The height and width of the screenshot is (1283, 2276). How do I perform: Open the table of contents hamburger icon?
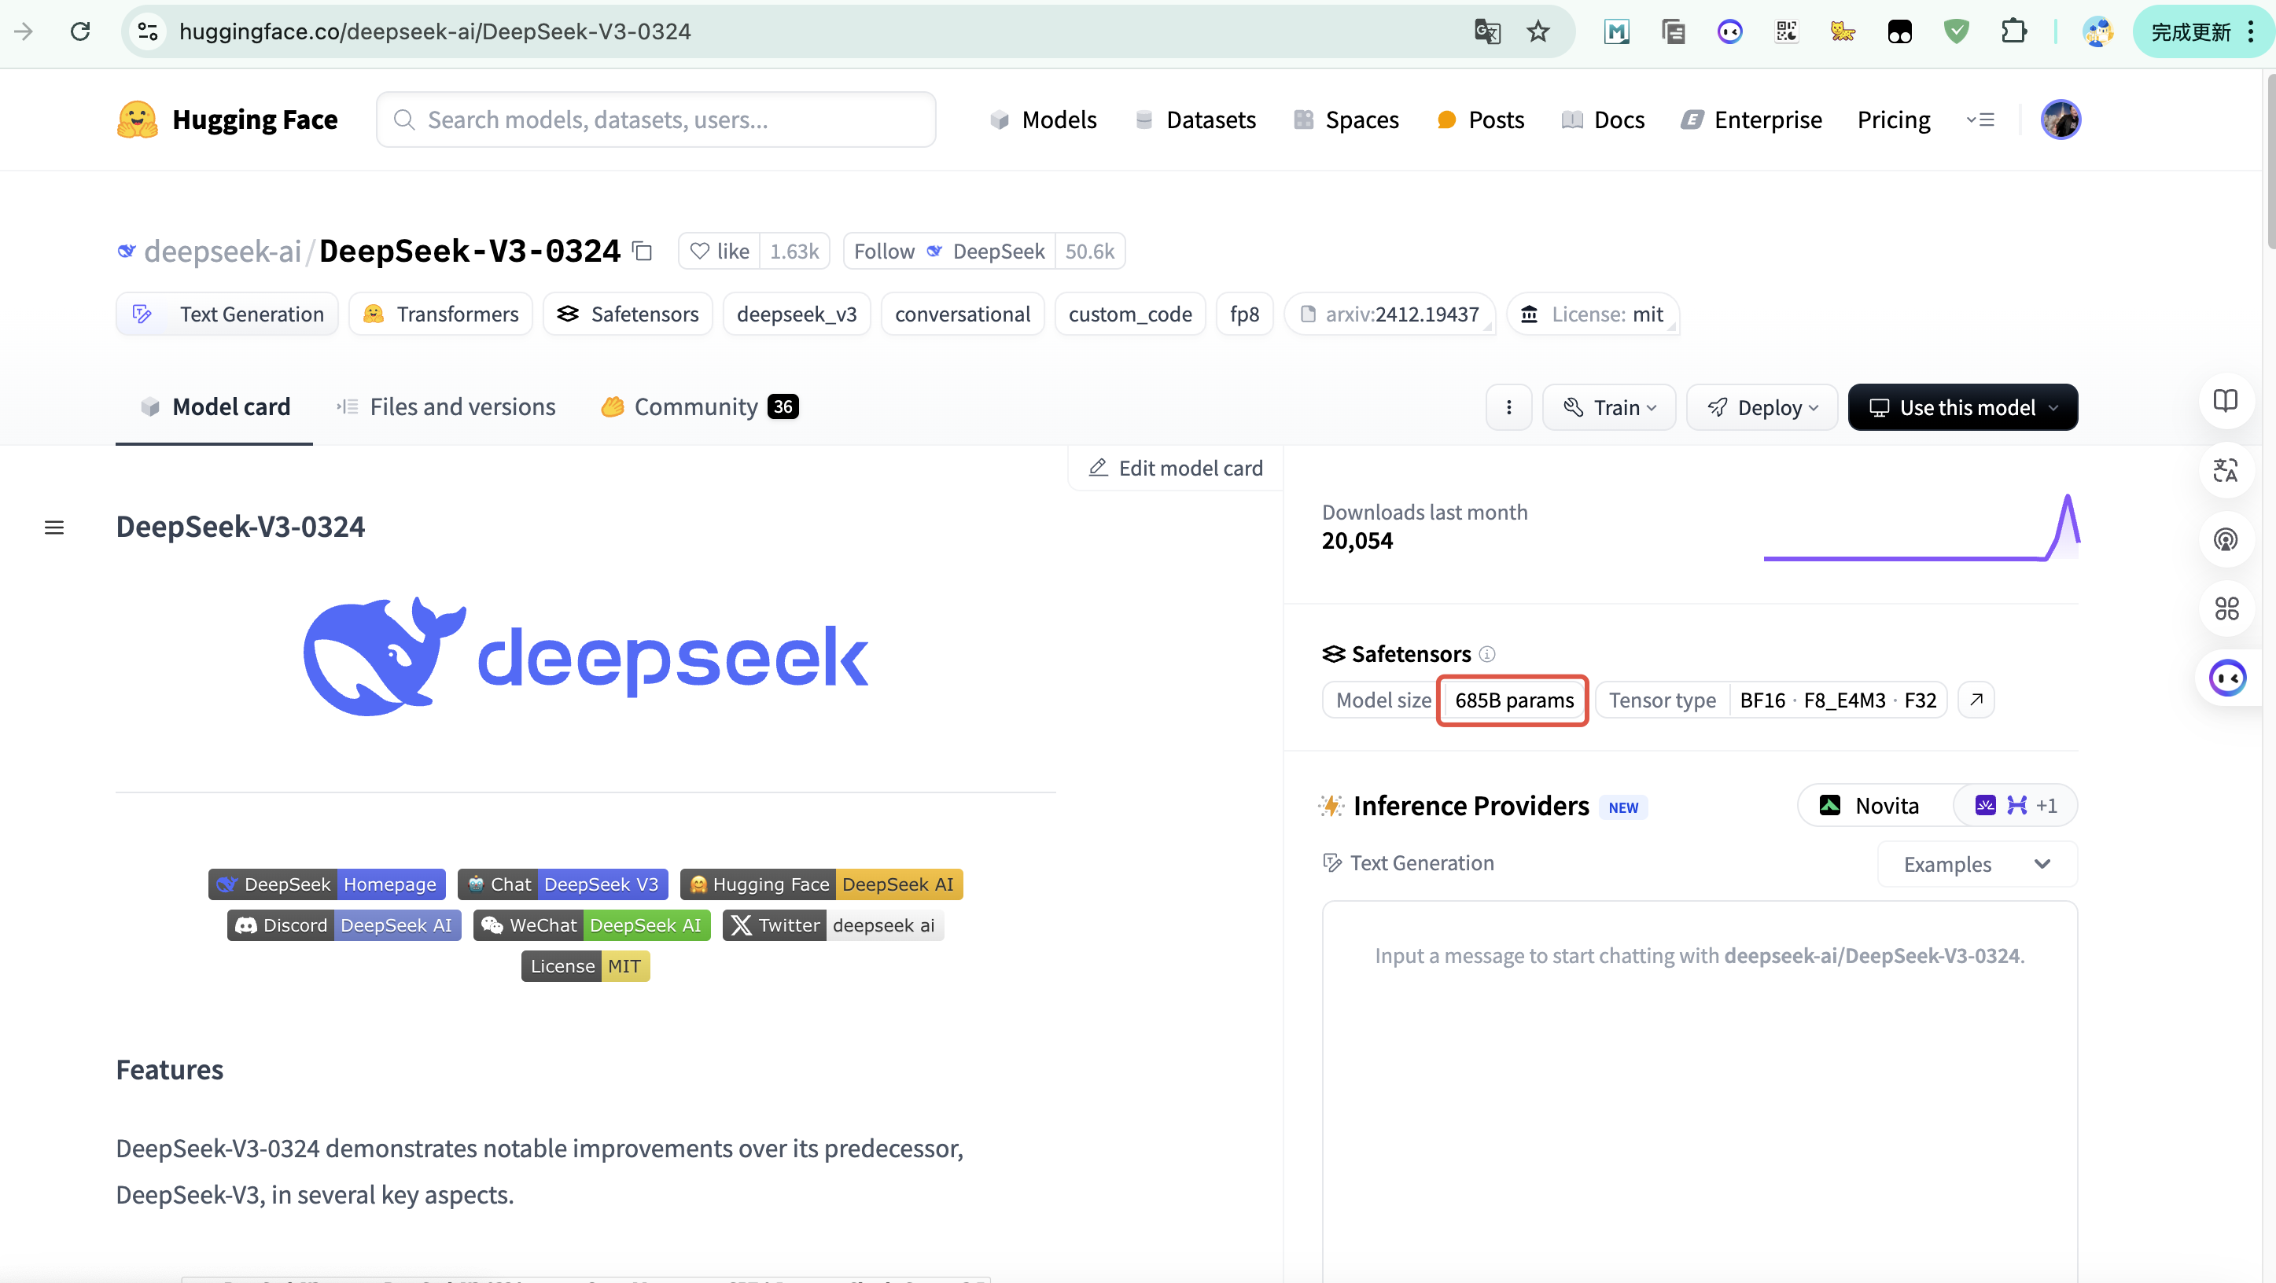(x=54, y=528)
